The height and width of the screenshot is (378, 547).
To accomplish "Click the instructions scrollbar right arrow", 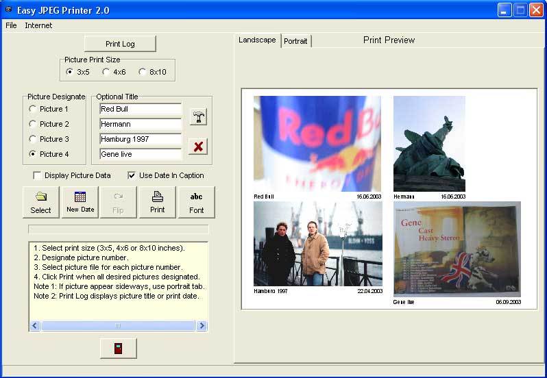I will click(x=202, y=326).
